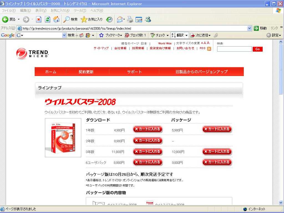Open spell check (チェック) dropdown arrow
This screenshot has width=284, height=213.
point(168,35)
